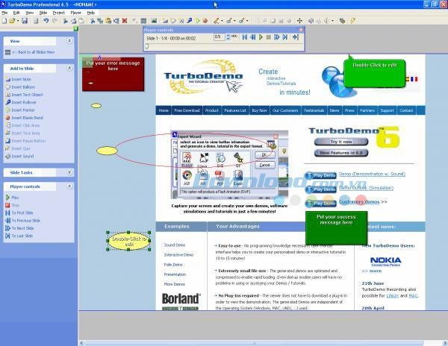The height and width of the screenshot is (346, 448).
Task: Click the New project toolbar icon
Action: tap(4, 21)
